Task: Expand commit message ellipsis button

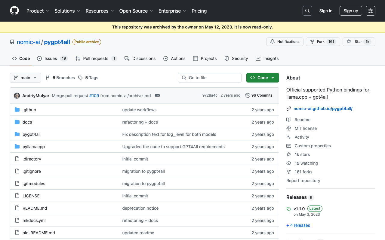Action: pos(157,95)
